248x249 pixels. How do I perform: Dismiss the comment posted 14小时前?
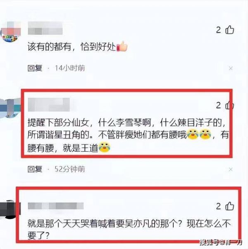pyautogui.click(x=231, y=68)
